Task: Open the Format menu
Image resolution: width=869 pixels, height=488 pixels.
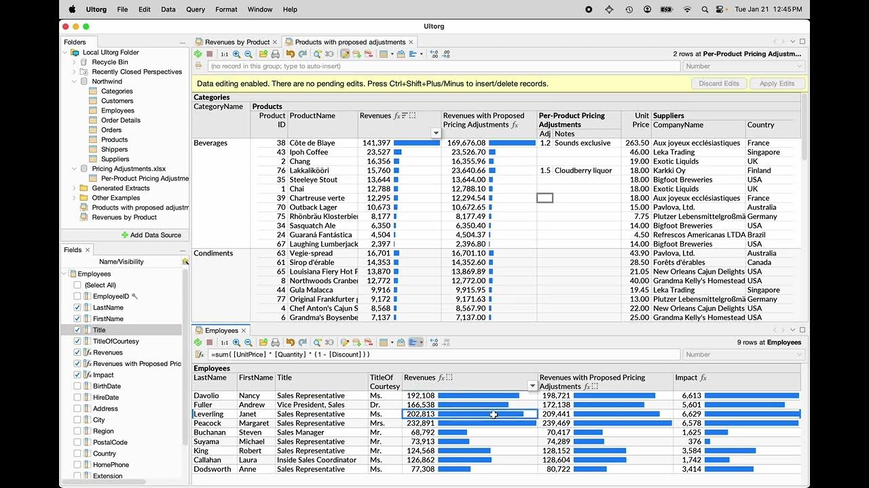Action: (x=226, y=9)
